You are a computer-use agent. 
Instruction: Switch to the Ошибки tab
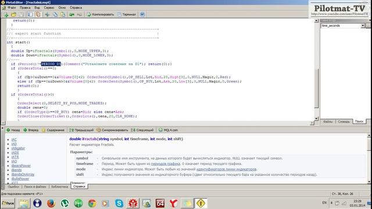pyautogui.click(x=13, y=187)
